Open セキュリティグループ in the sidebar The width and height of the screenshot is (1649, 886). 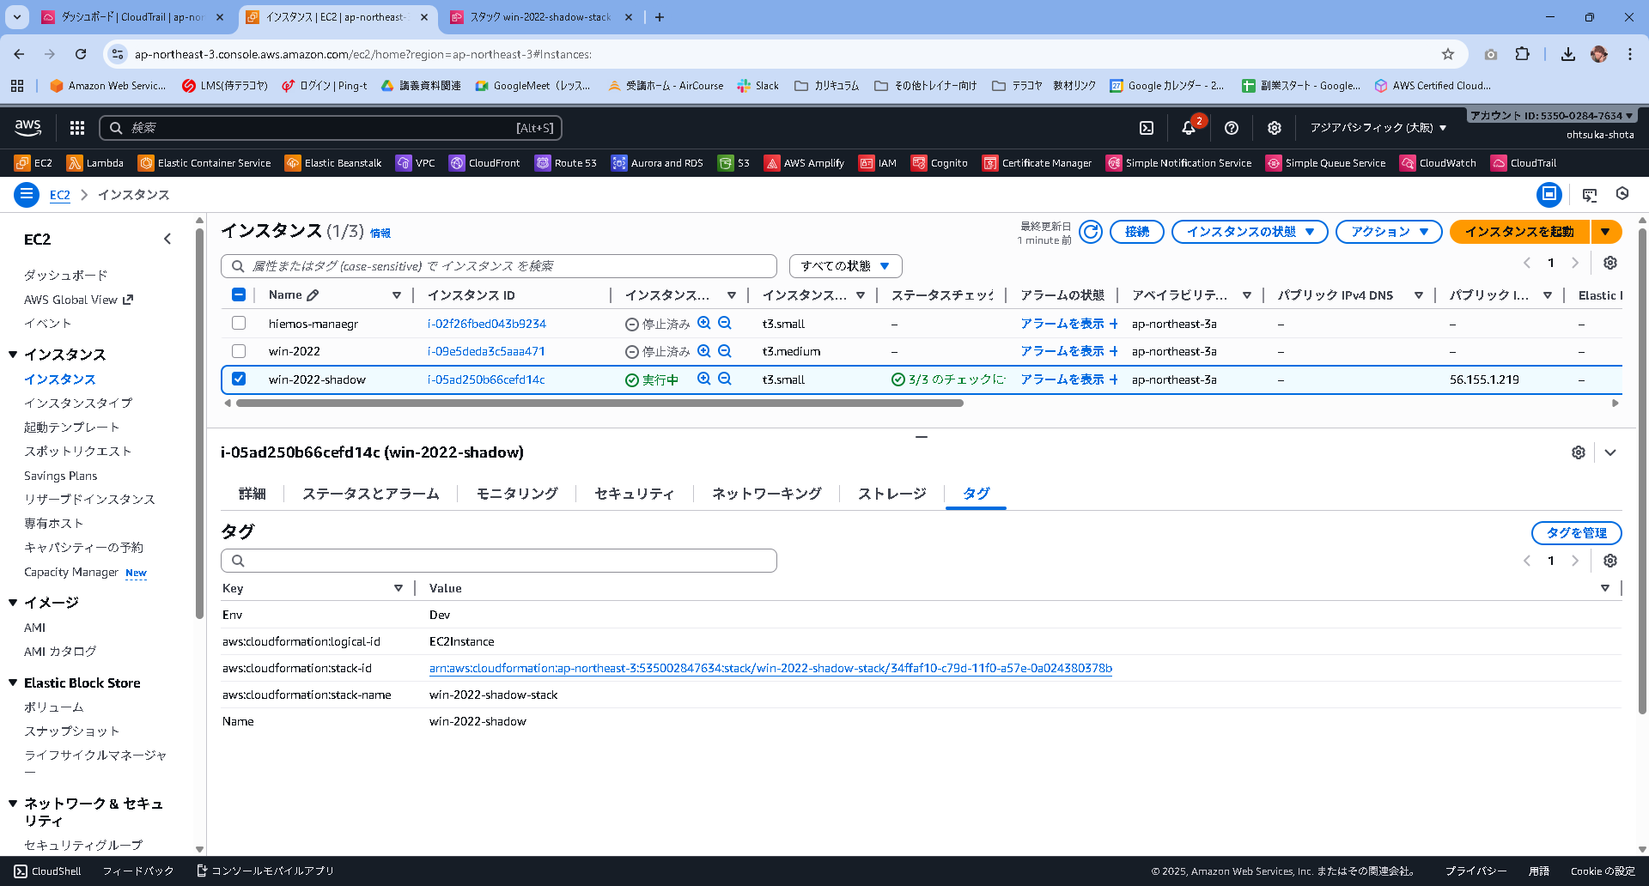[x=83, y=846]
